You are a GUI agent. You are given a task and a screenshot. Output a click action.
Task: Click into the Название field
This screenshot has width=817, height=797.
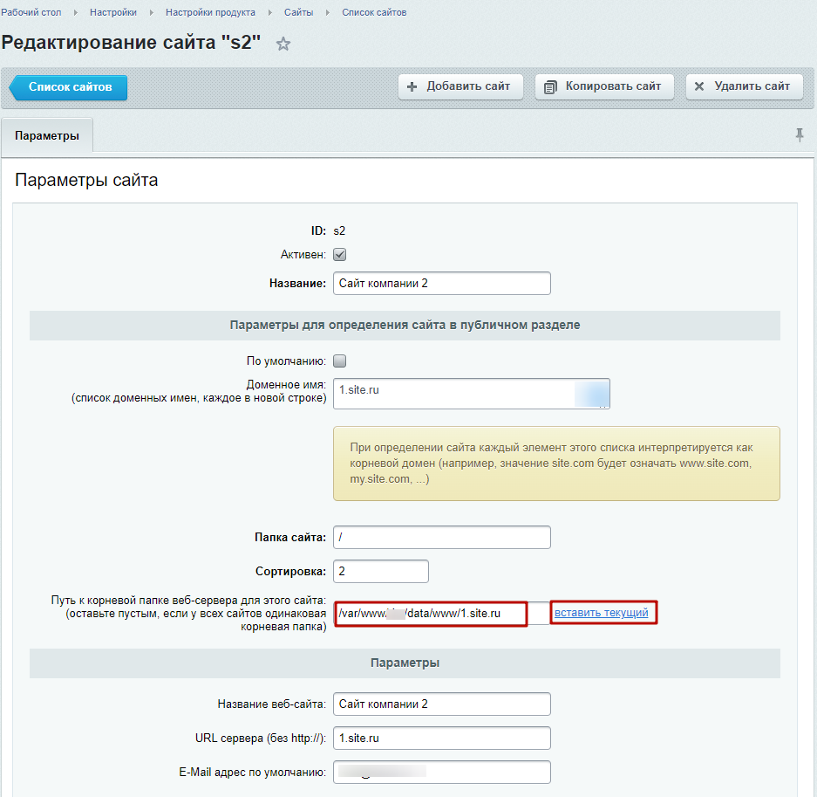[442, 284]
